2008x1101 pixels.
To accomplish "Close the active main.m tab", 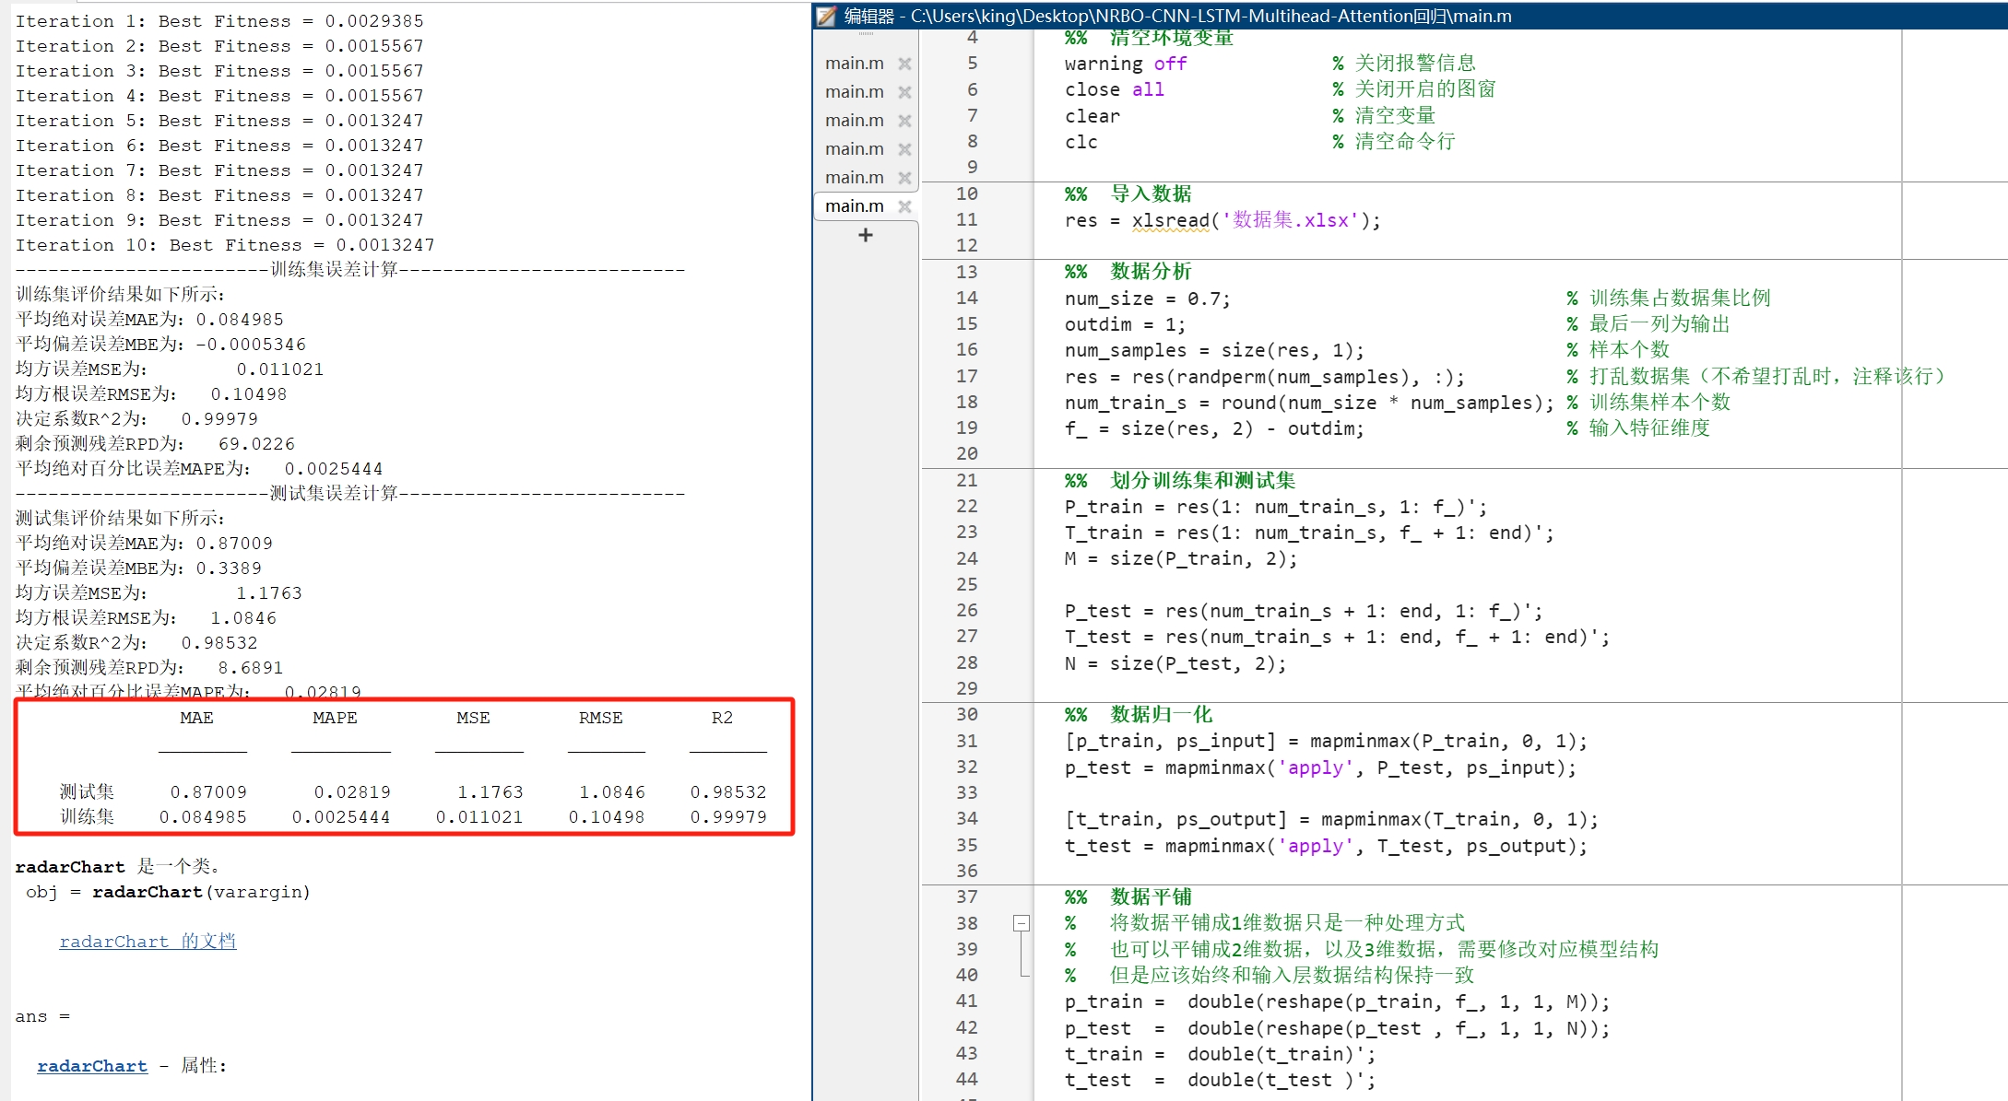I will pyautogui.click(x=904, y=206).
